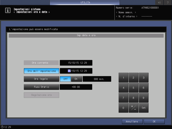
Task: Tap keypad digit 4
Action: (x=123, y=88)
